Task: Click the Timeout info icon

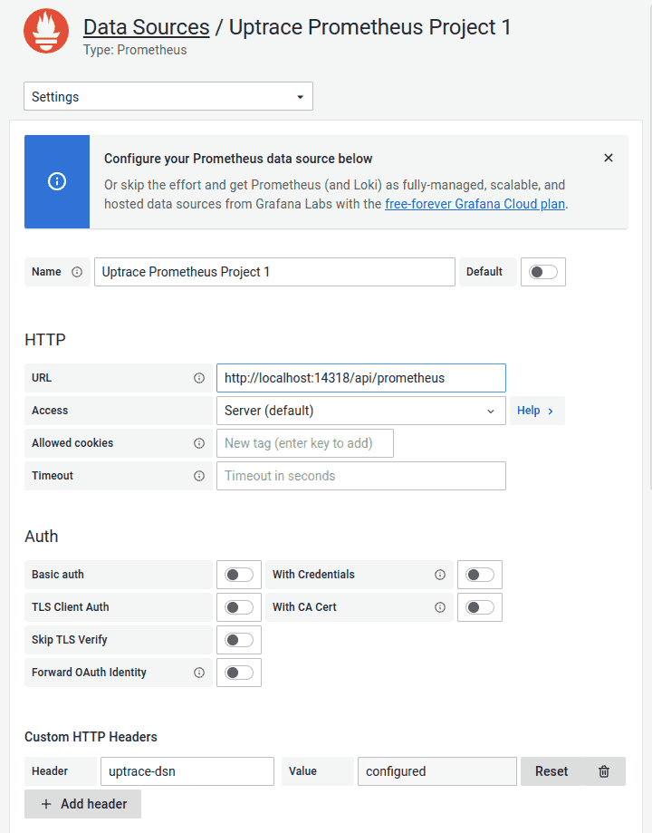Action: 199,476
